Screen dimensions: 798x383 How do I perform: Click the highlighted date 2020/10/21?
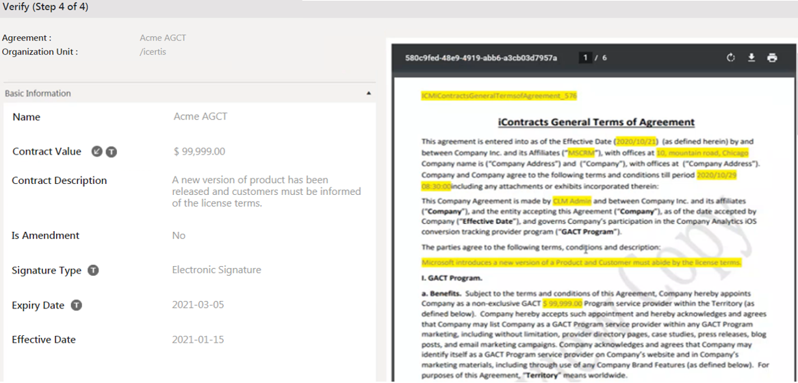click(636, 141)
